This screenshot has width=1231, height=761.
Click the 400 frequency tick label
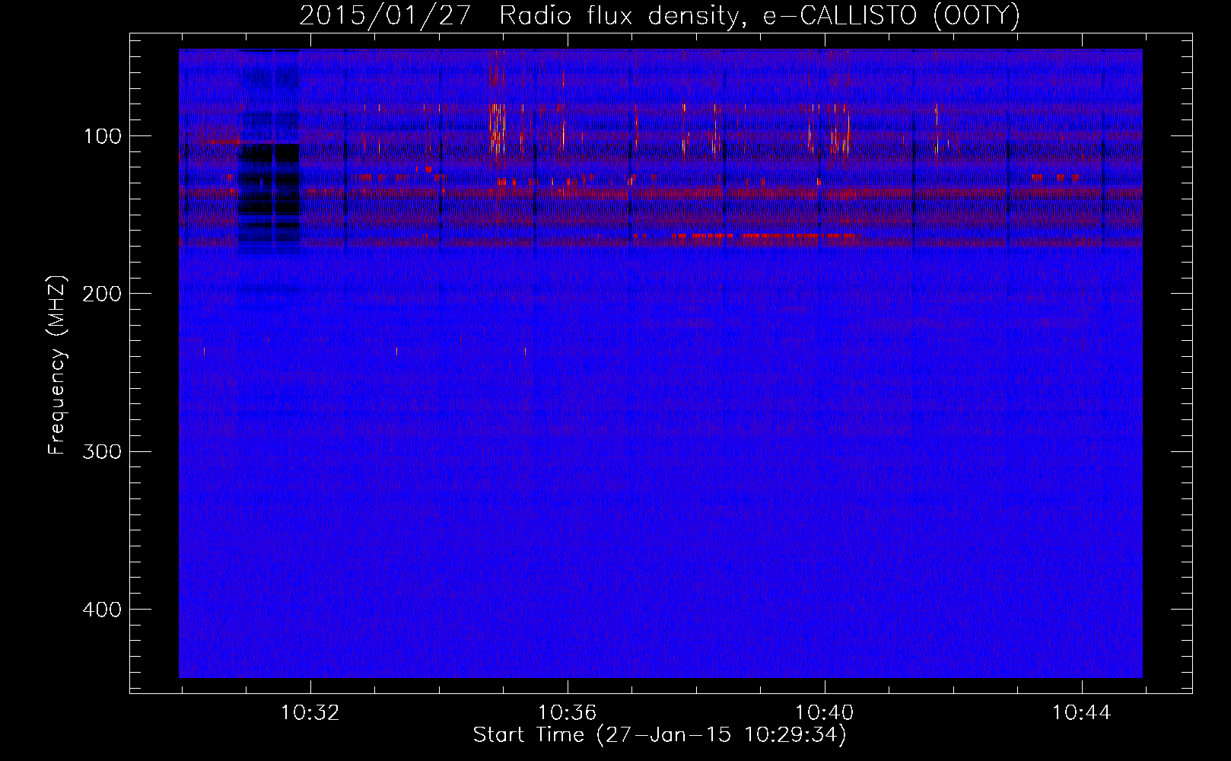coord(100,610)
